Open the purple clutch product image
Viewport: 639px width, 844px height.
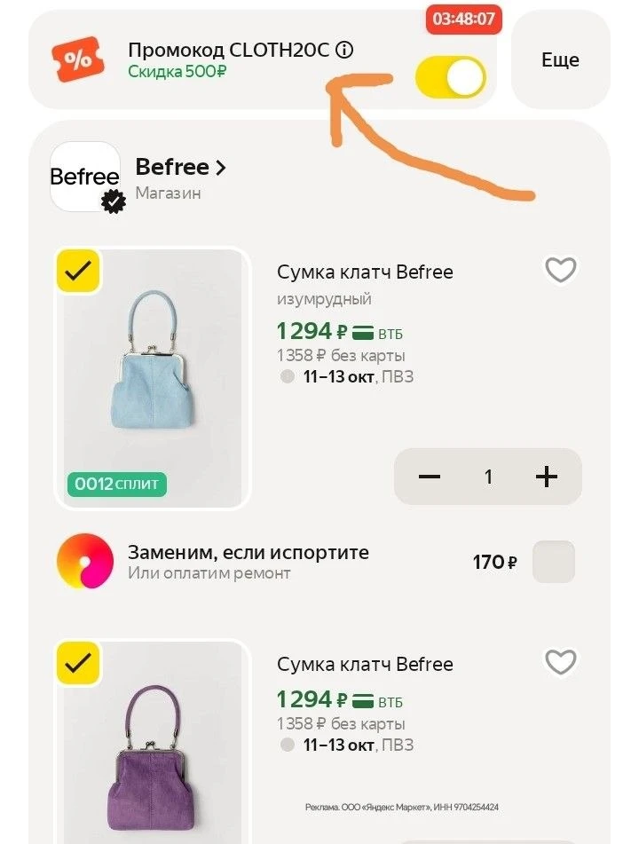pos(153,743)
